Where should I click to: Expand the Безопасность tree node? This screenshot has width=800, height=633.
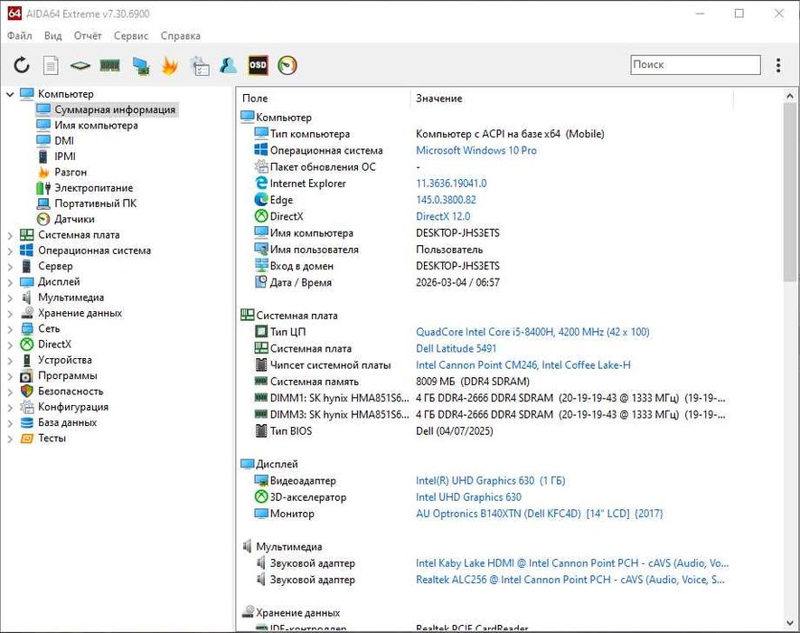[10, 392]
